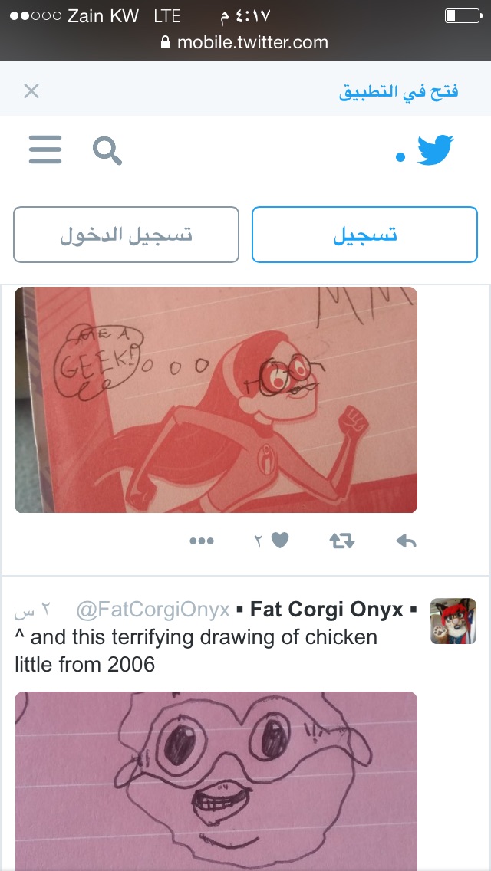Open the tweet timestamp ٢ س
Image resolution: width=491 pixels, height=871 pixels.
31,610
